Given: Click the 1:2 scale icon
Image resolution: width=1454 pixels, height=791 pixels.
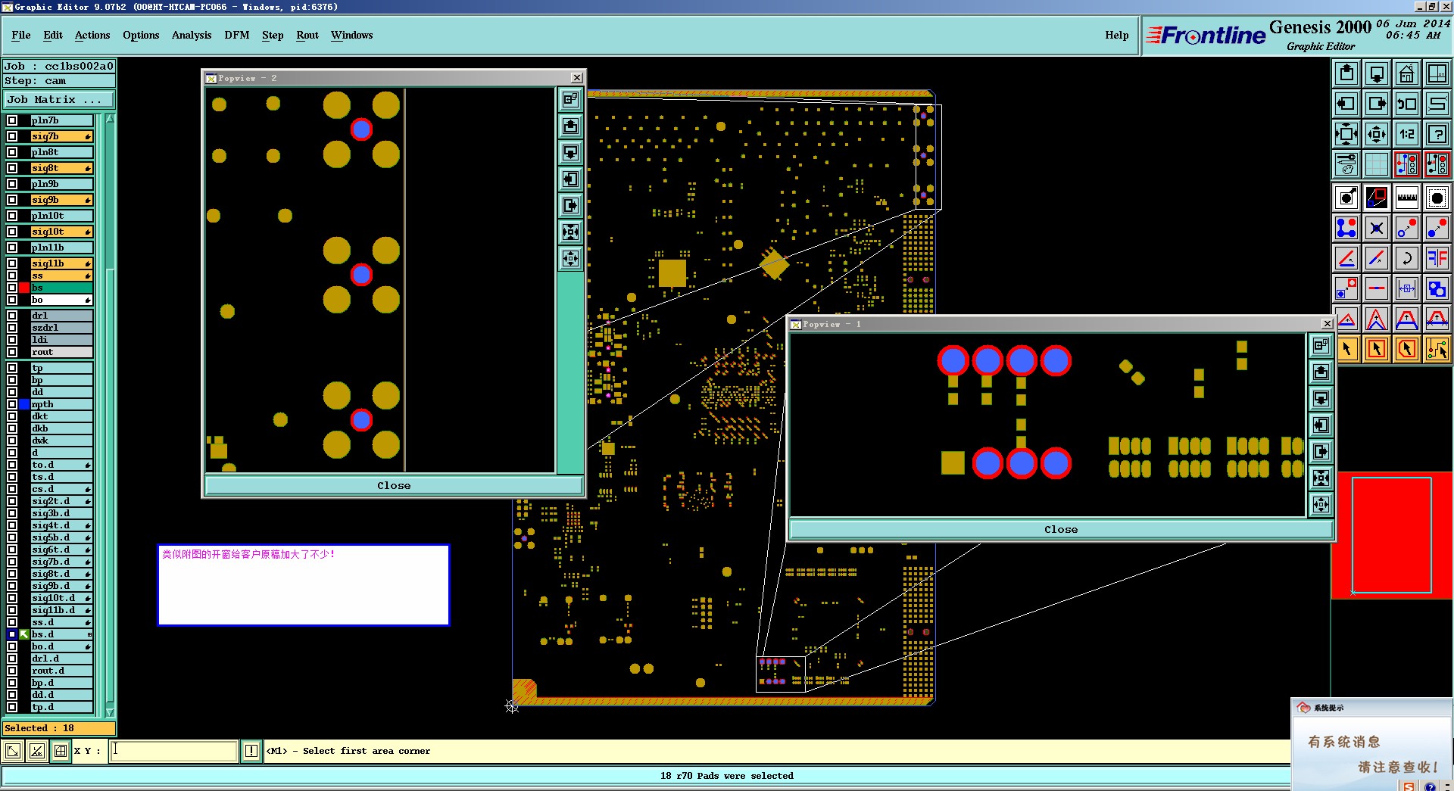Looking at the screenshot, I should point(1406,134).
